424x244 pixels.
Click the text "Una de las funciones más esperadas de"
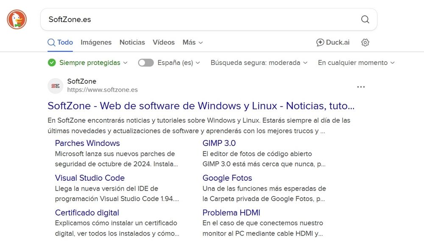264,188
